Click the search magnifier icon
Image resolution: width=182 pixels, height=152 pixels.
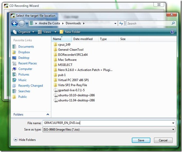(173, 23)
